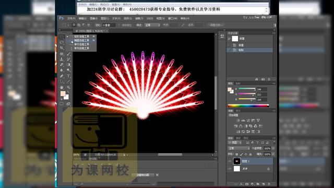Toggle layer filtering switch
The image size is (334, 188).
[274, 142]
